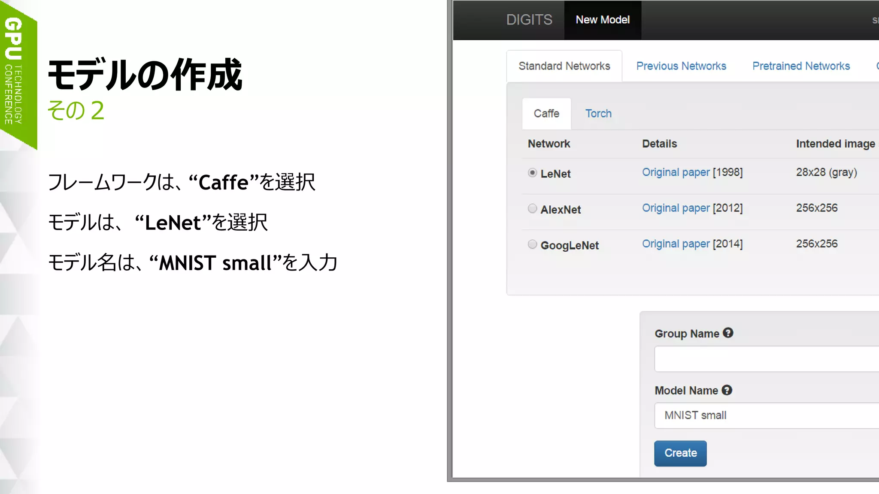Click the New Model navbar item
This screenshot has height=494, width=879.
(x=603, y=20)
